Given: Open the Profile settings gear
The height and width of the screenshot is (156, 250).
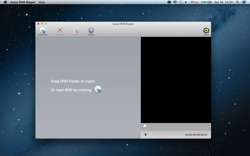Looking at the screenshot, I should 91,31.
